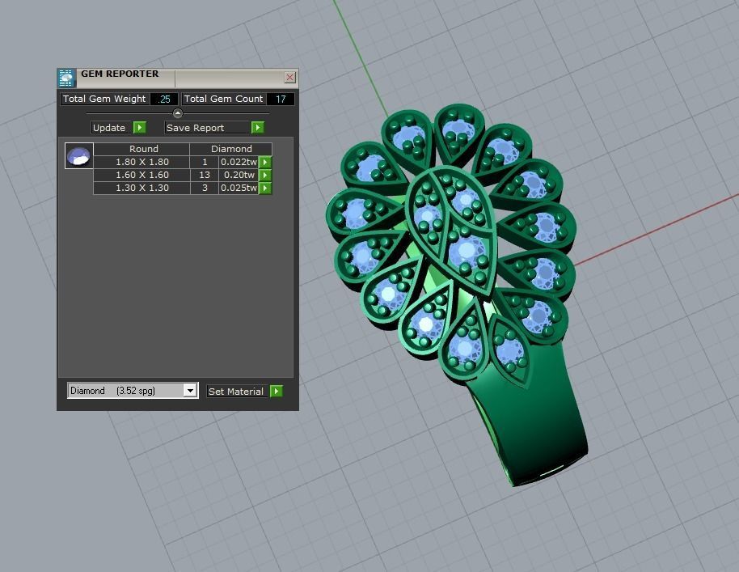Select the round gem thumbnail
Screen dimensions: 739x572
pos(78,155)
